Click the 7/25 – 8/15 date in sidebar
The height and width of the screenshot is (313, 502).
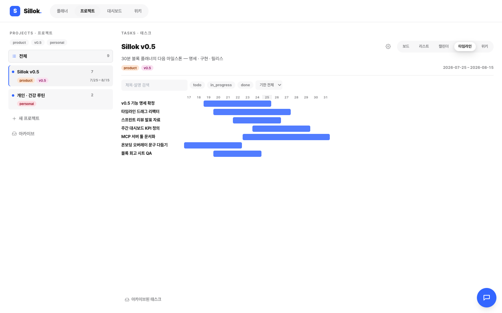click(100, 80)
